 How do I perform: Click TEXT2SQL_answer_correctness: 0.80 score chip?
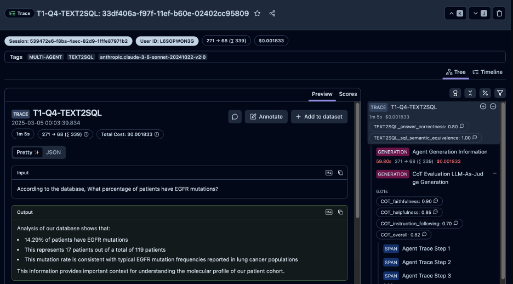tap(419, 127)
